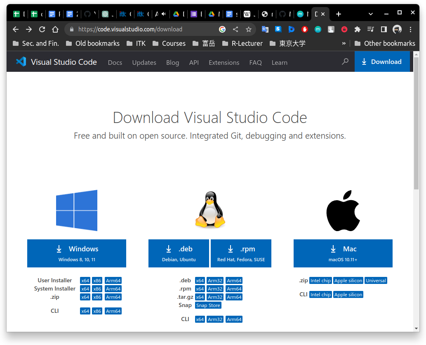Viewport: 426px width, 345px height.
Task: Toggle the browser side panel
Action: (x=384, y=29)
